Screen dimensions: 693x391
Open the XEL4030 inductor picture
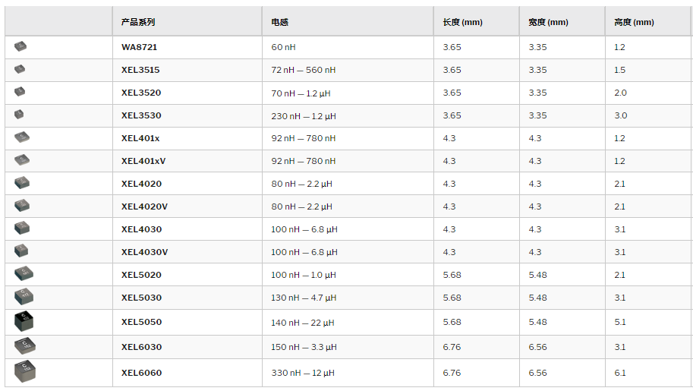coord(22,228)
